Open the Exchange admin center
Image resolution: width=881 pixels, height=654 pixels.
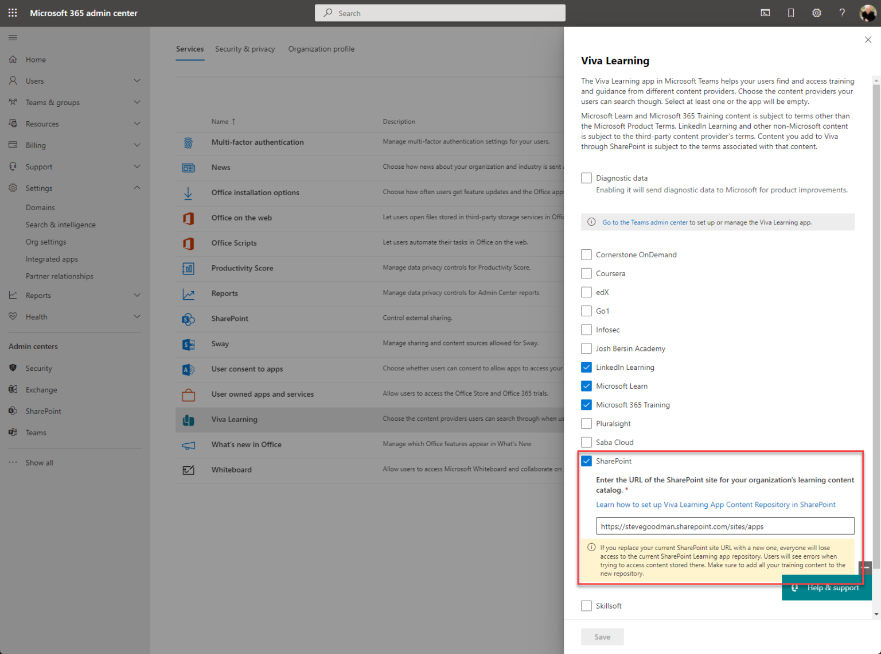pyautogui.click(x=40, y=389)
